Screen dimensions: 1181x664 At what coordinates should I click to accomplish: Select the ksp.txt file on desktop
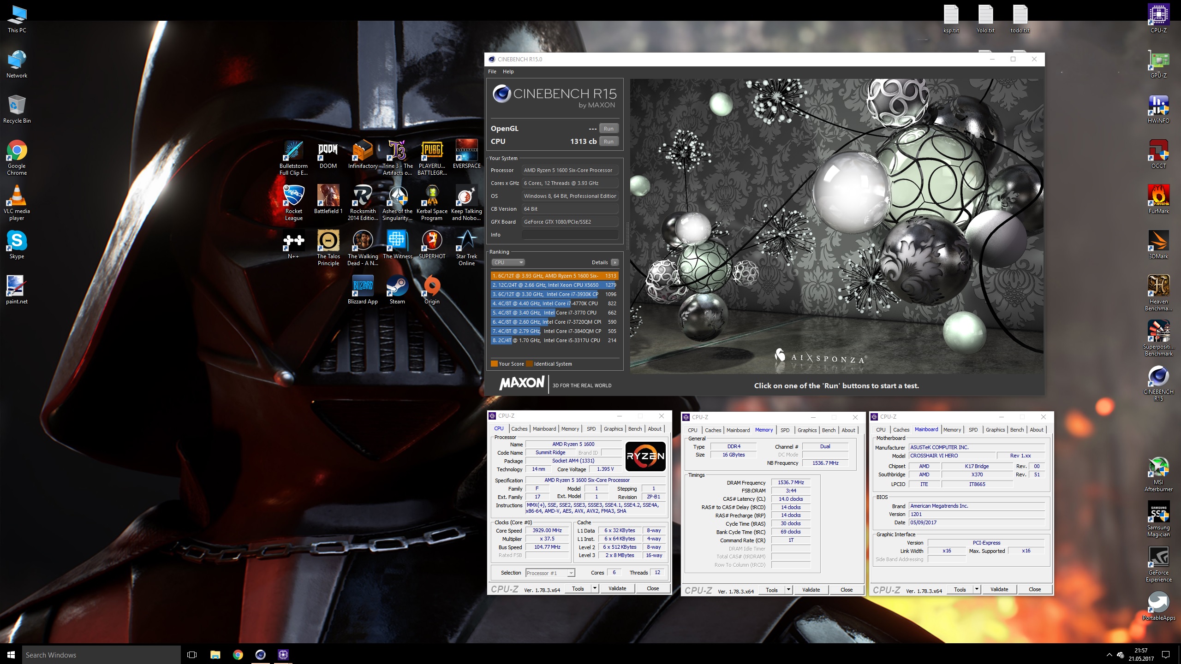(x=951, y=18)
